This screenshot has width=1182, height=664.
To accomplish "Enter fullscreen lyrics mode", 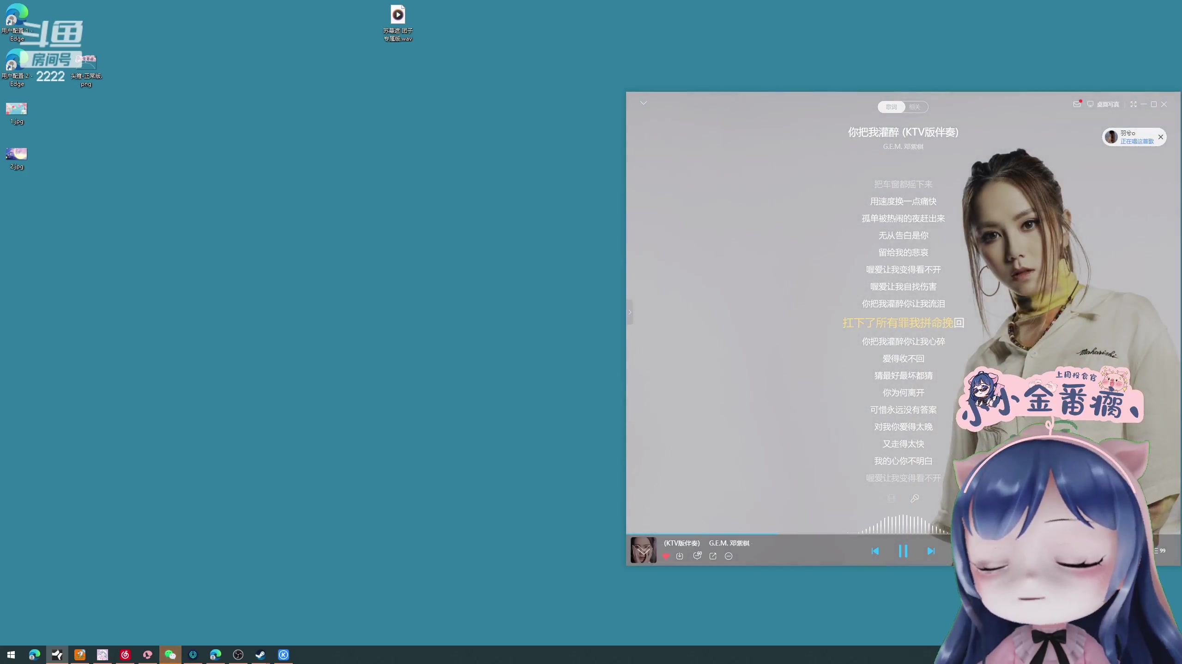I will [1134, 104].
